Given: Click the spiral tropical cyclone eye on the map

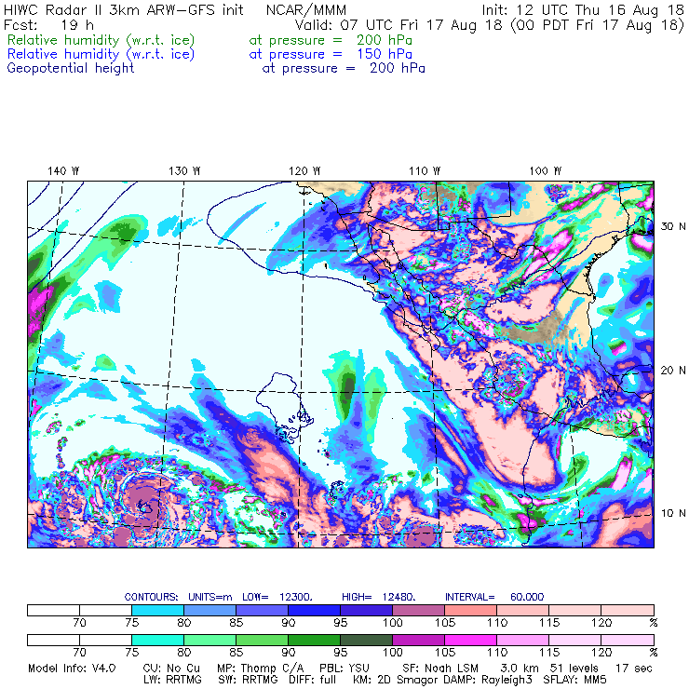Looking at the screenshot, I should pos(144,507).
